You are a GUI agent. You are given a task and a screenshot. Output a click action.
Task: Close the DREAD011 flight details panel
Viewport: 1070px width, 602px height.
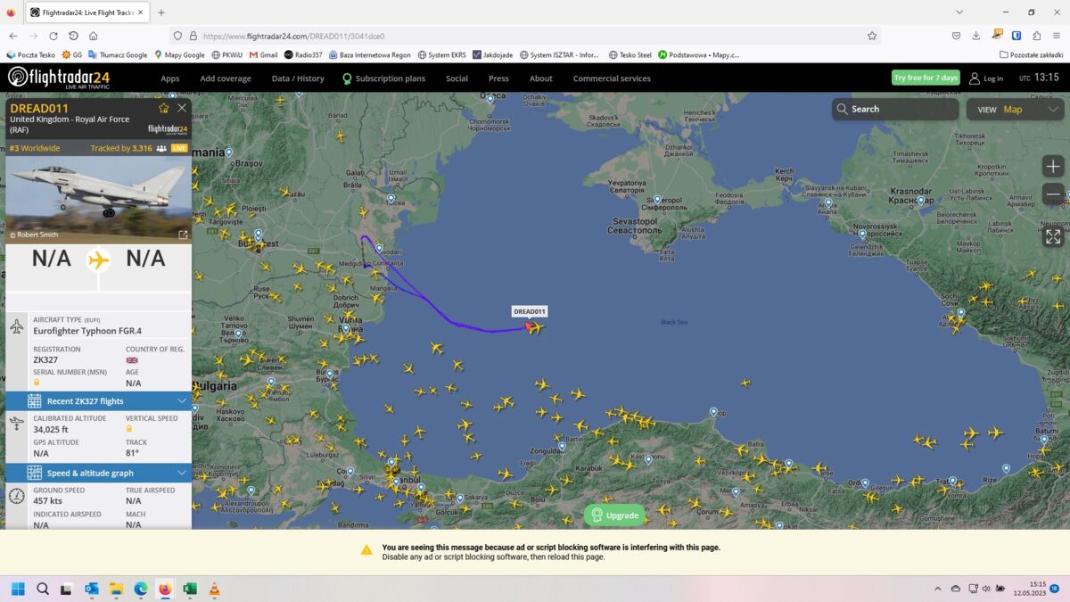(x=182, y=108)
